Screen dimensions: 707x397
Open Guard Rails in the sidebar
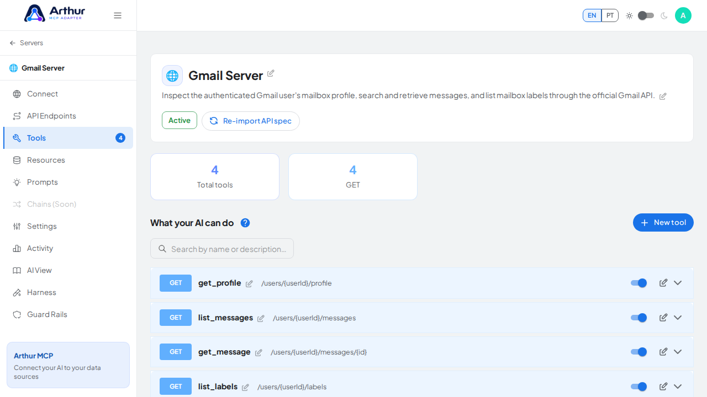click(68, 314)
